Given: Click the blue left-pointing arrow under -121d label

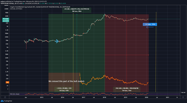Looking at the screenshot, I should [x=150, y=27].
